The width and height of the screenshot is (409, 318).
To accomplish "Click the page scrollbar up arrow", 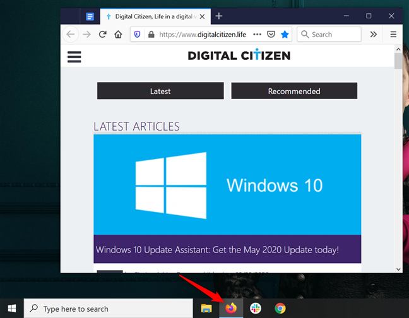I will [398, 49].
